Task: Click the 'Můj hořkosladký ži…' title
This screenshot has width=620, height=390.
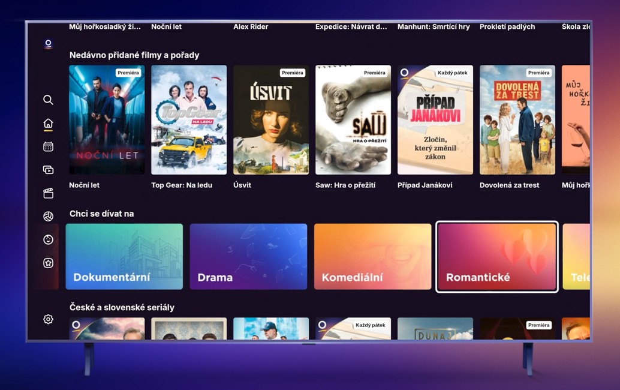Action: [105, 27]
